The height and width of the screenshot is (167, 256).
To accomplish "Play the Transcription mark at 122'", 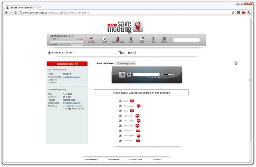I will click(x=120, y=136).
